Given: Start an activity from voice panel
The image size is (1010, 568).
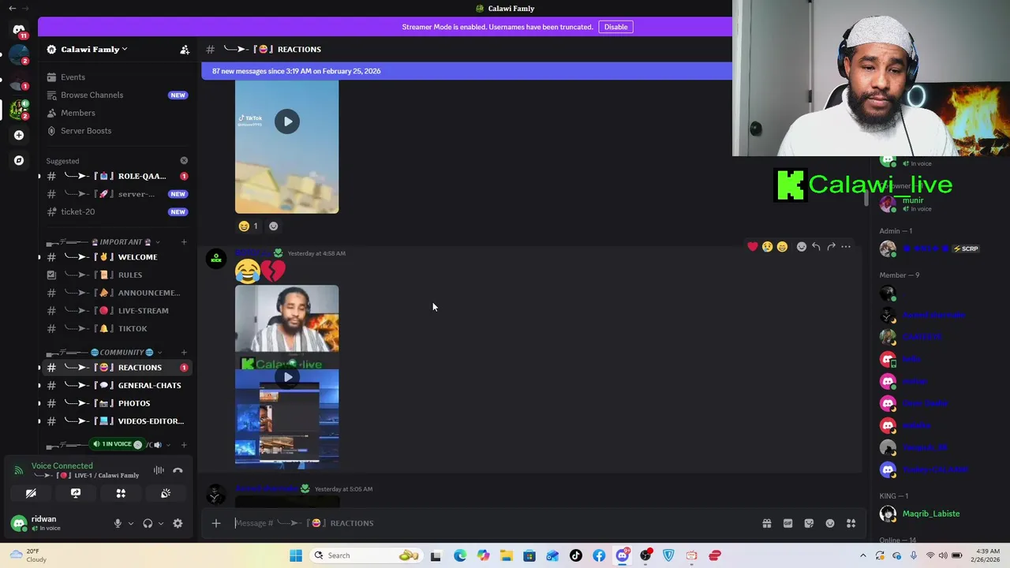Looking at the screenshot, I should tap(121, 493).
